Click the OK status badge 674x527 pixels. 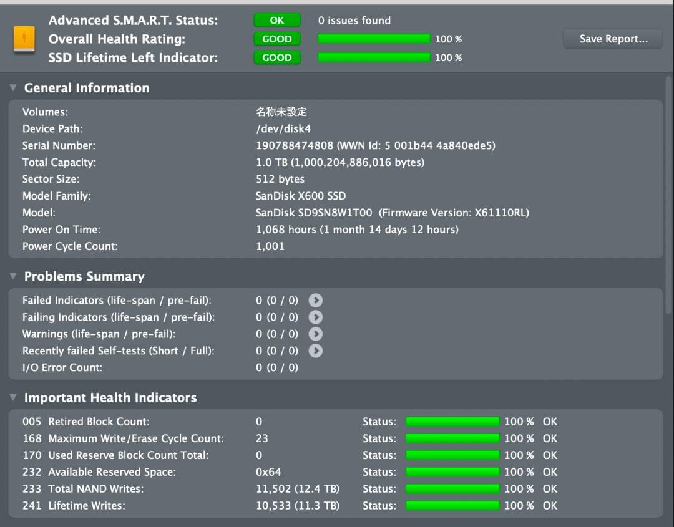click(x=276, y=19)
